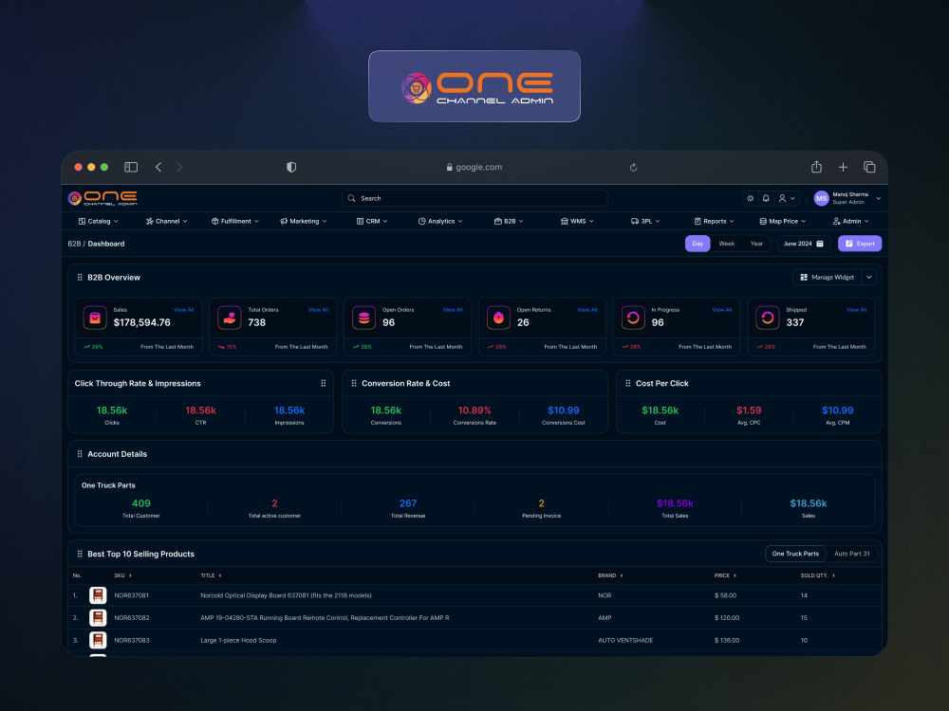View all on the Shipped card
Screen dimensions: 949x711
(x=856, y=310)
